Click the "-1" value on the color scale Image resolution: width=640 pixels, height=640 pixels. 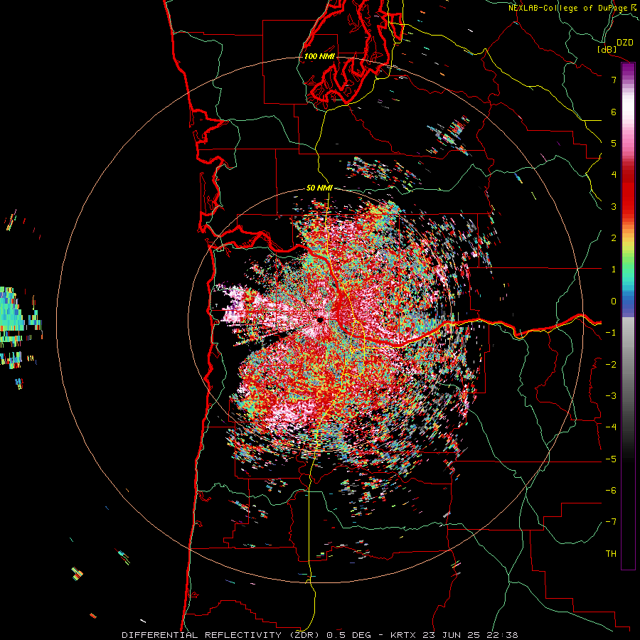pyautogui.click(x=611, y=333)
